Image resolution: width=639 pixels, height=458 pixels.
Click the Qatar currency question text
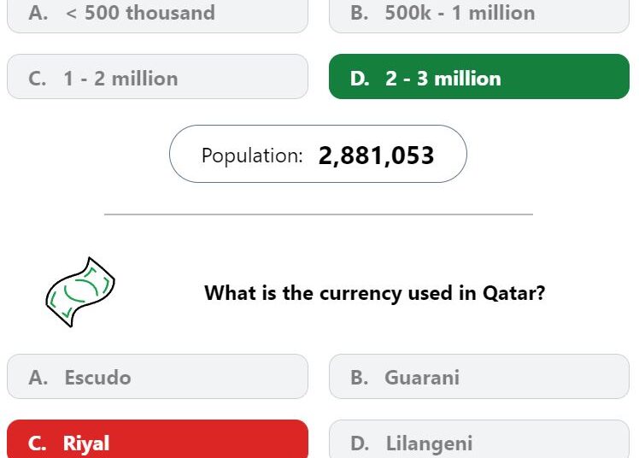click(374, 293)
